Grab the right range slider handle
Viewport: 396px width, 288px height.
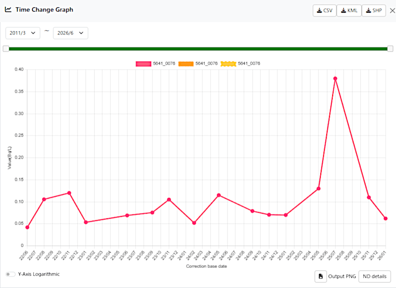(390, 49)
